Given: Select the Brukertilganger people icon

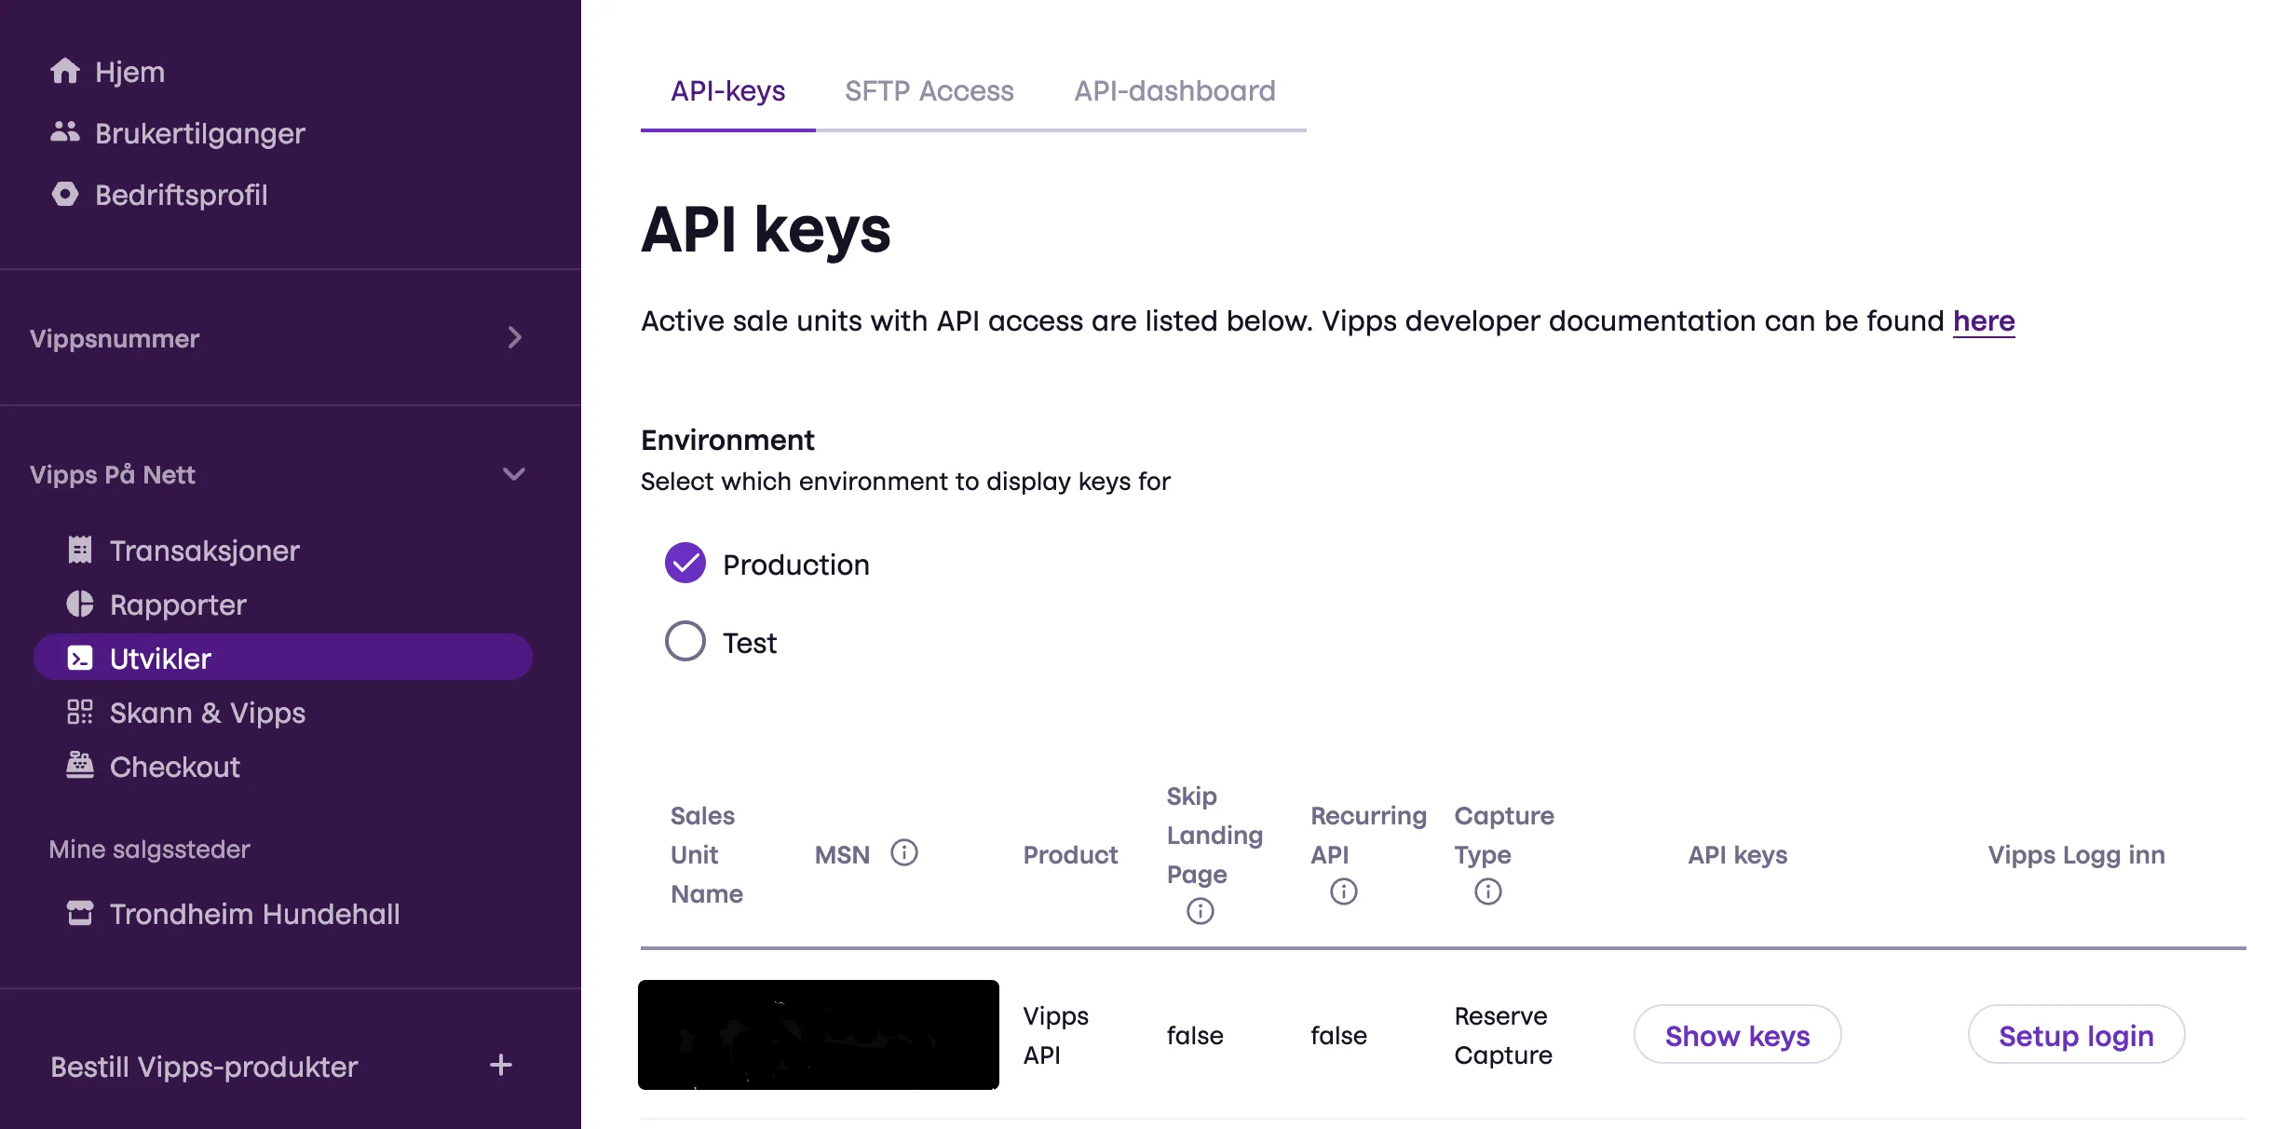Looking at the screenshot, I should [x=65, y=132].
